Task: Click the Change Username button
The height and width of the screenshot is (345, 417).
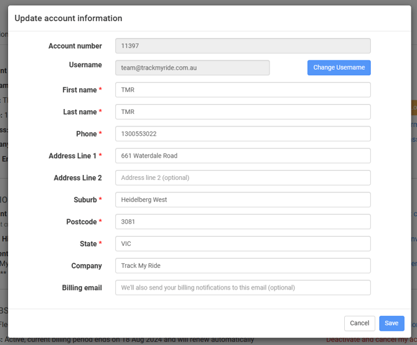Action: pyautogui.click(x=339, y=68)
